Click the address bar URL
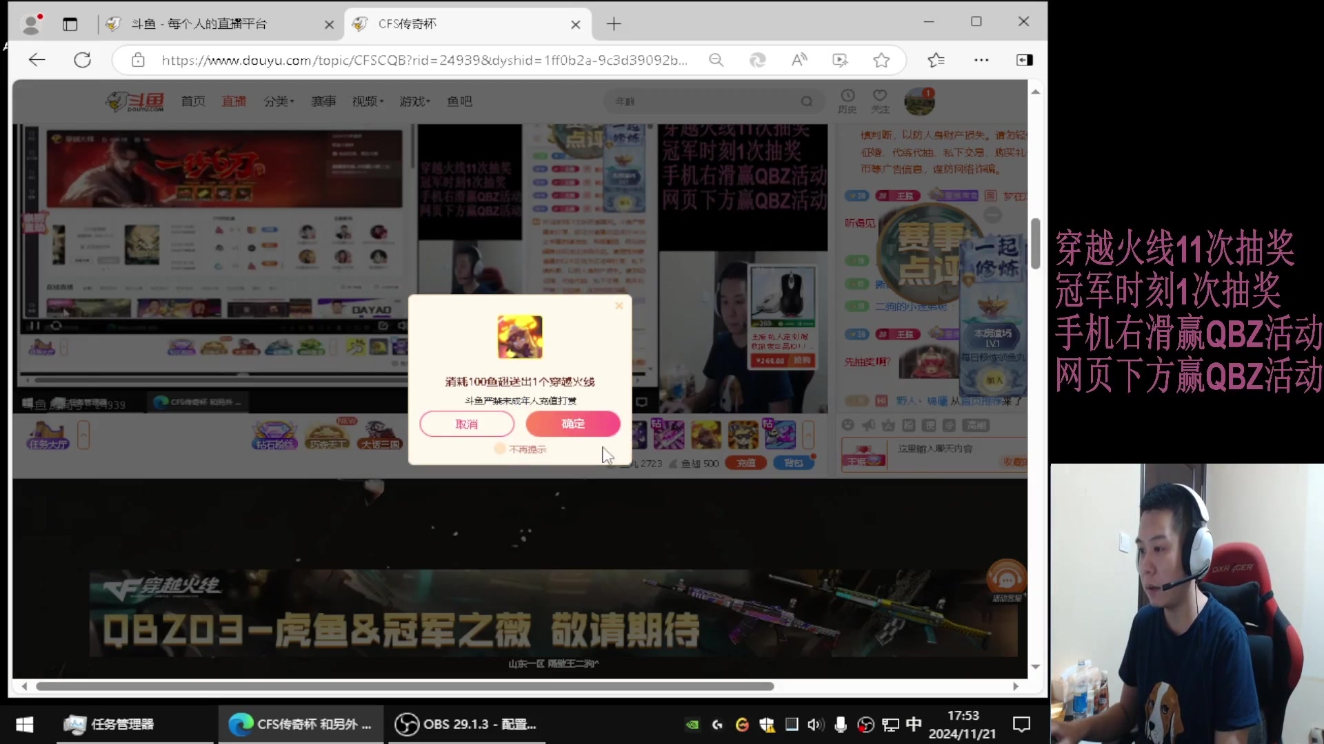 (424, 60)
